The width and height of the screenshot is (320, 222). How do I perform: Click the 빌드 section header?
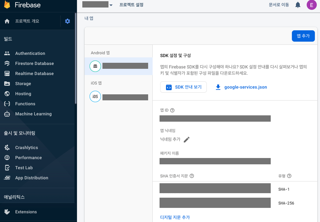8,39
